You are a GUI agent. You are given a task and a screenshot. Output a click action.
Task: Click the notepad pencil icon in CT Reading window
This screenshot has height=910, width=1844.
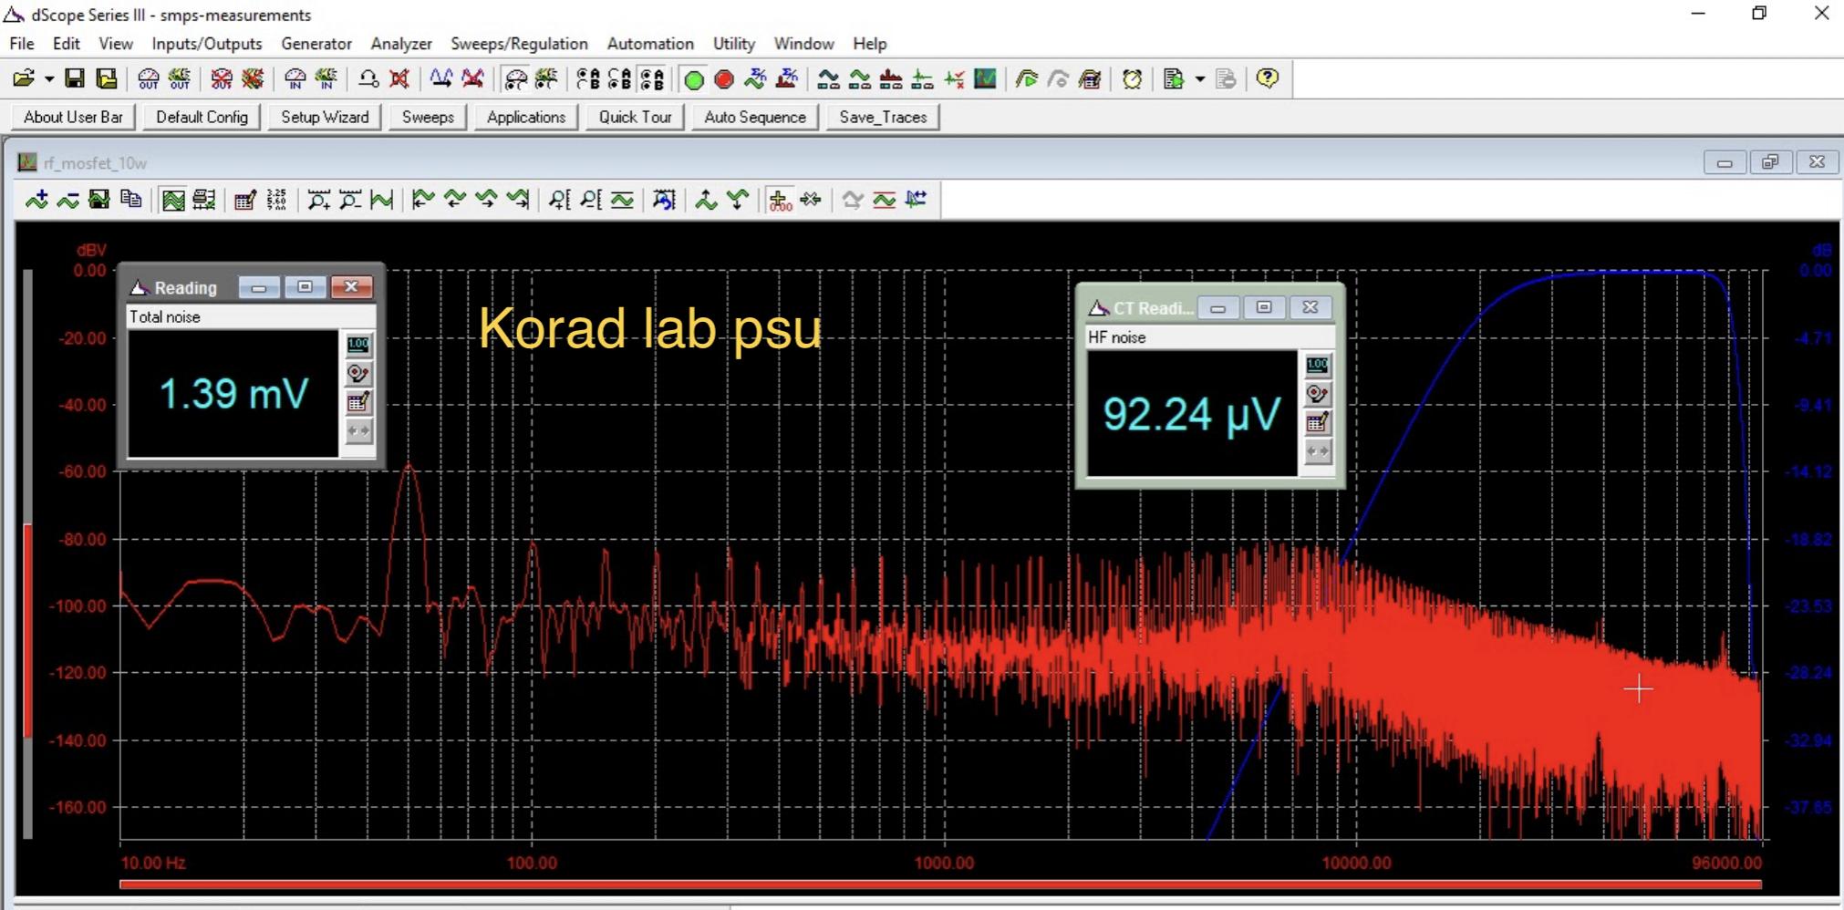tap(1318, 423)
